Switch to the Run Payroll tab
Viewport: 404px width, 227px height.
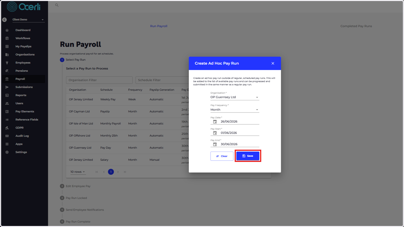coord(159,26)
